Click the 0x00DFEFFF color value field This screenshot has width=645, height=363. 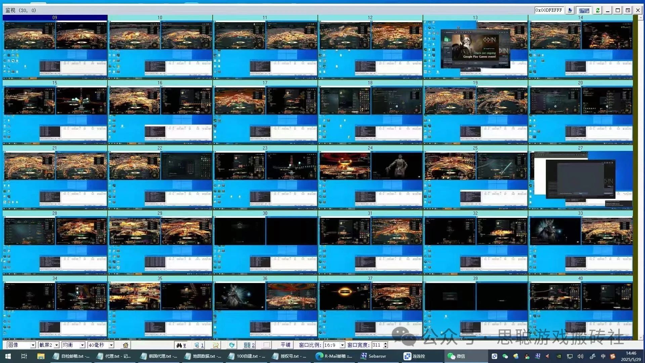pyautogui.click(x=549, y=10)
